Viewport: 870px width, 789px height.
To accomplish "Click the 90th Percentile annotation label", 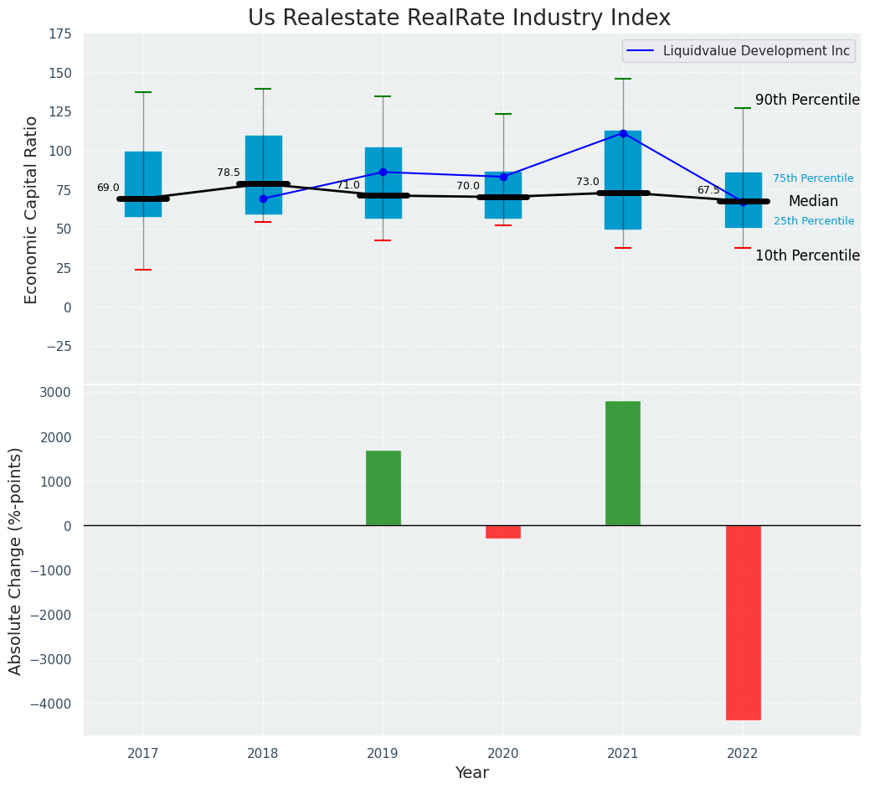I will 806,101.
